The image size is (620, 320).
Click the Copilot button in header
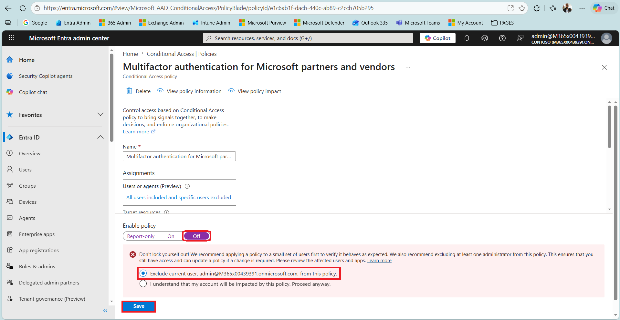[437, 38]
